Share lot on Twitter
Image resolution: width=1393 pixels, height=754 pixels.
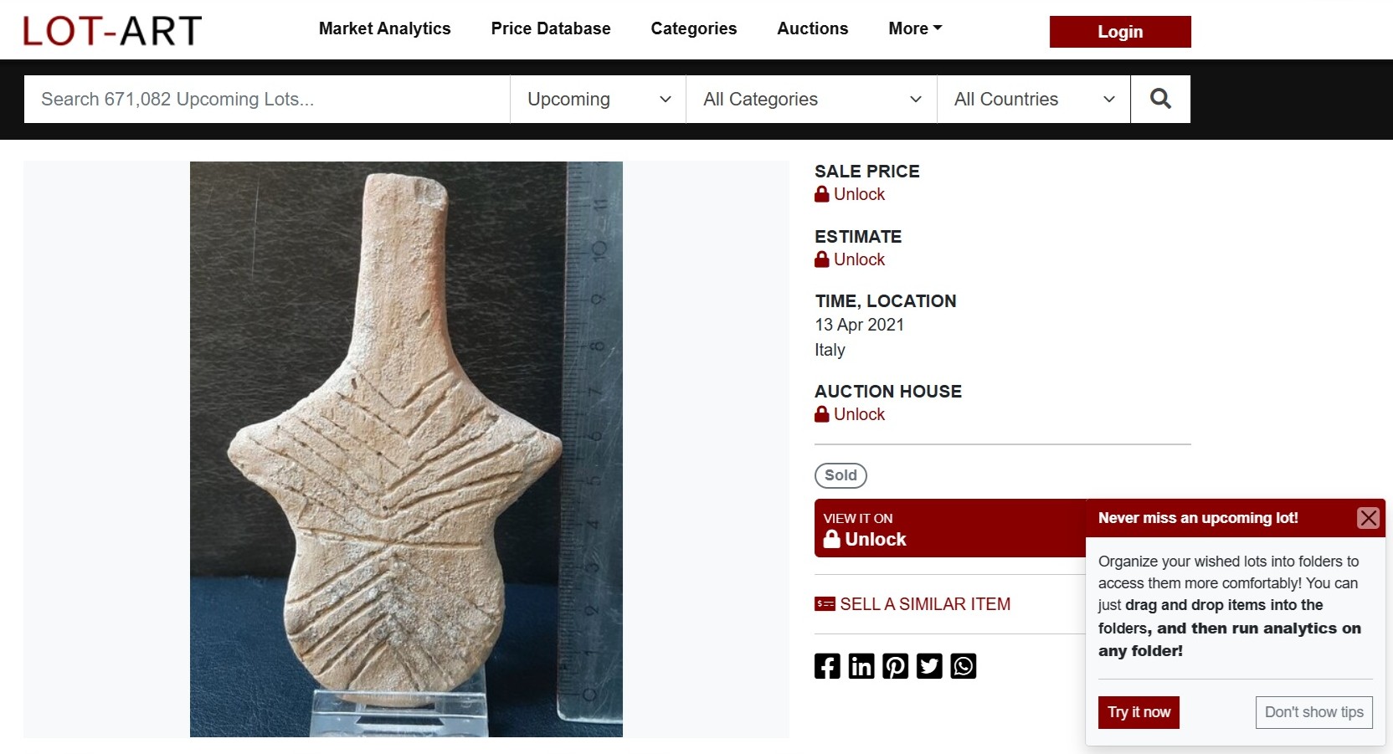point(929,666)
